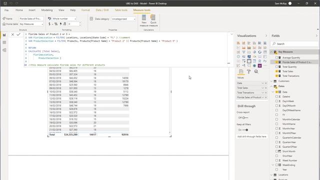This screenshot has width=320, height=180.
Task: Switch to the View ribbon tab
Action: [x=61, y=10]
